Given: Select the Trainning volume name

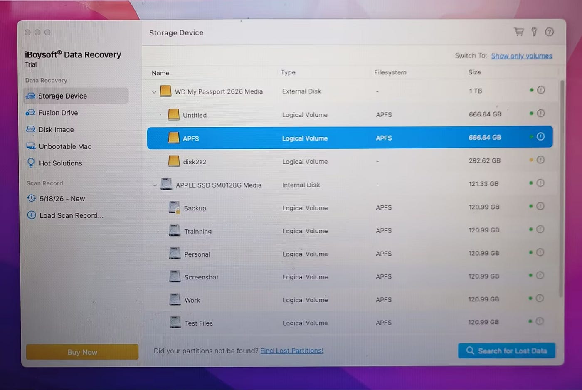Looking at the screenshot, I should pos(198,231).
